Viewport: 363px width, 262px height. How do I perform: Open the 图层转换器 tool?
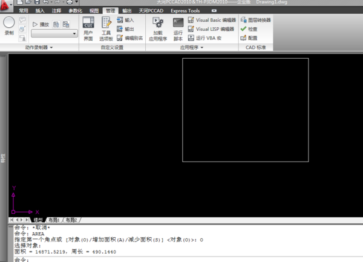pos(255,20)
